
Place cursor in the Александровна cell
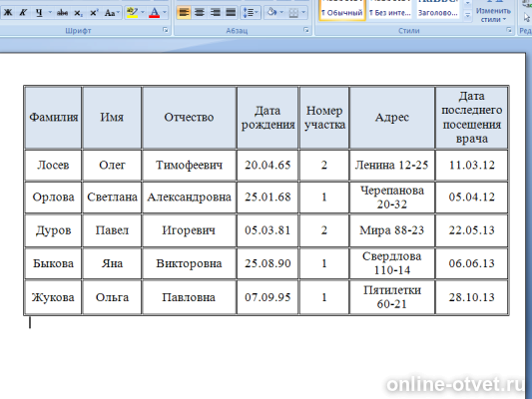point(189,197)
